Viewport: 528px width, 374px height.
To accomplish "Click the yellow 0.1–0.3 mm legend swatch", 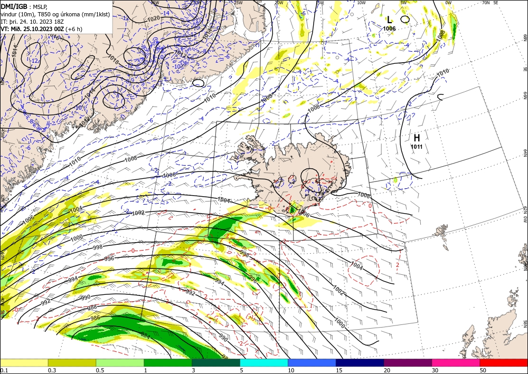I will (24, 362).
